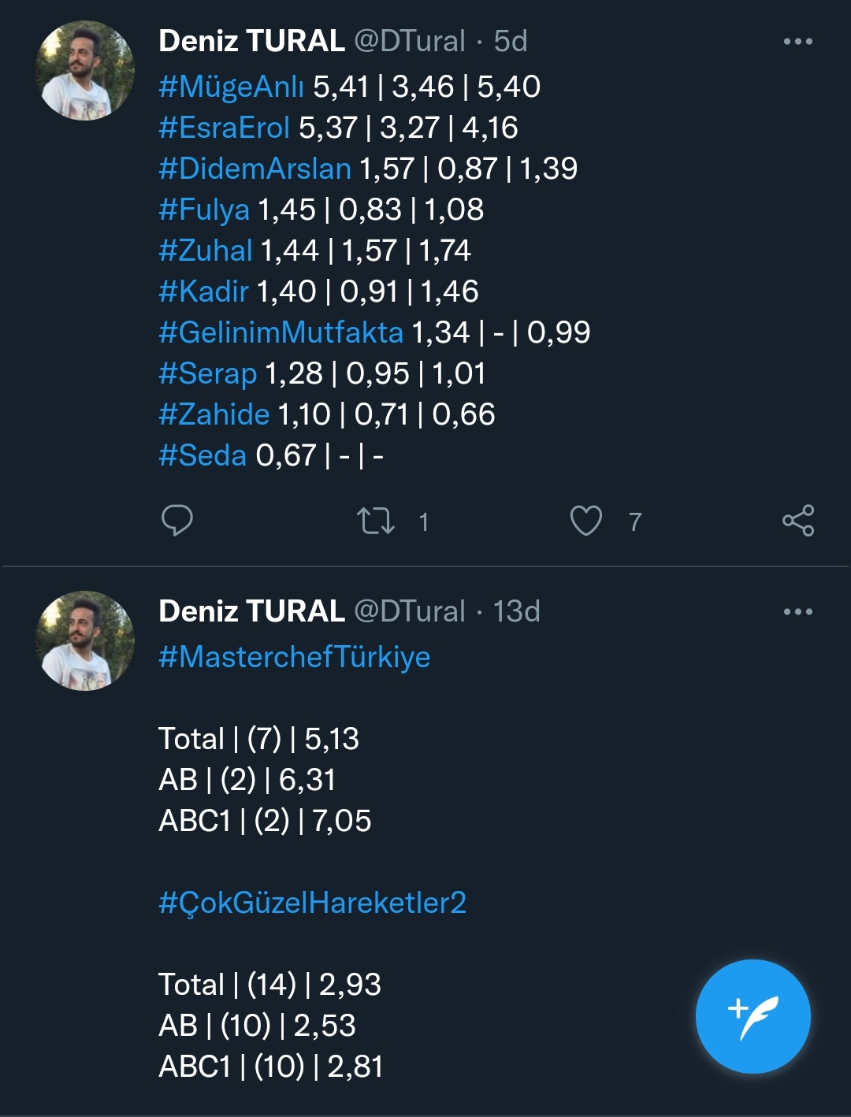View the #MasterchefTürkiye hashtag

tap(294, 657)
